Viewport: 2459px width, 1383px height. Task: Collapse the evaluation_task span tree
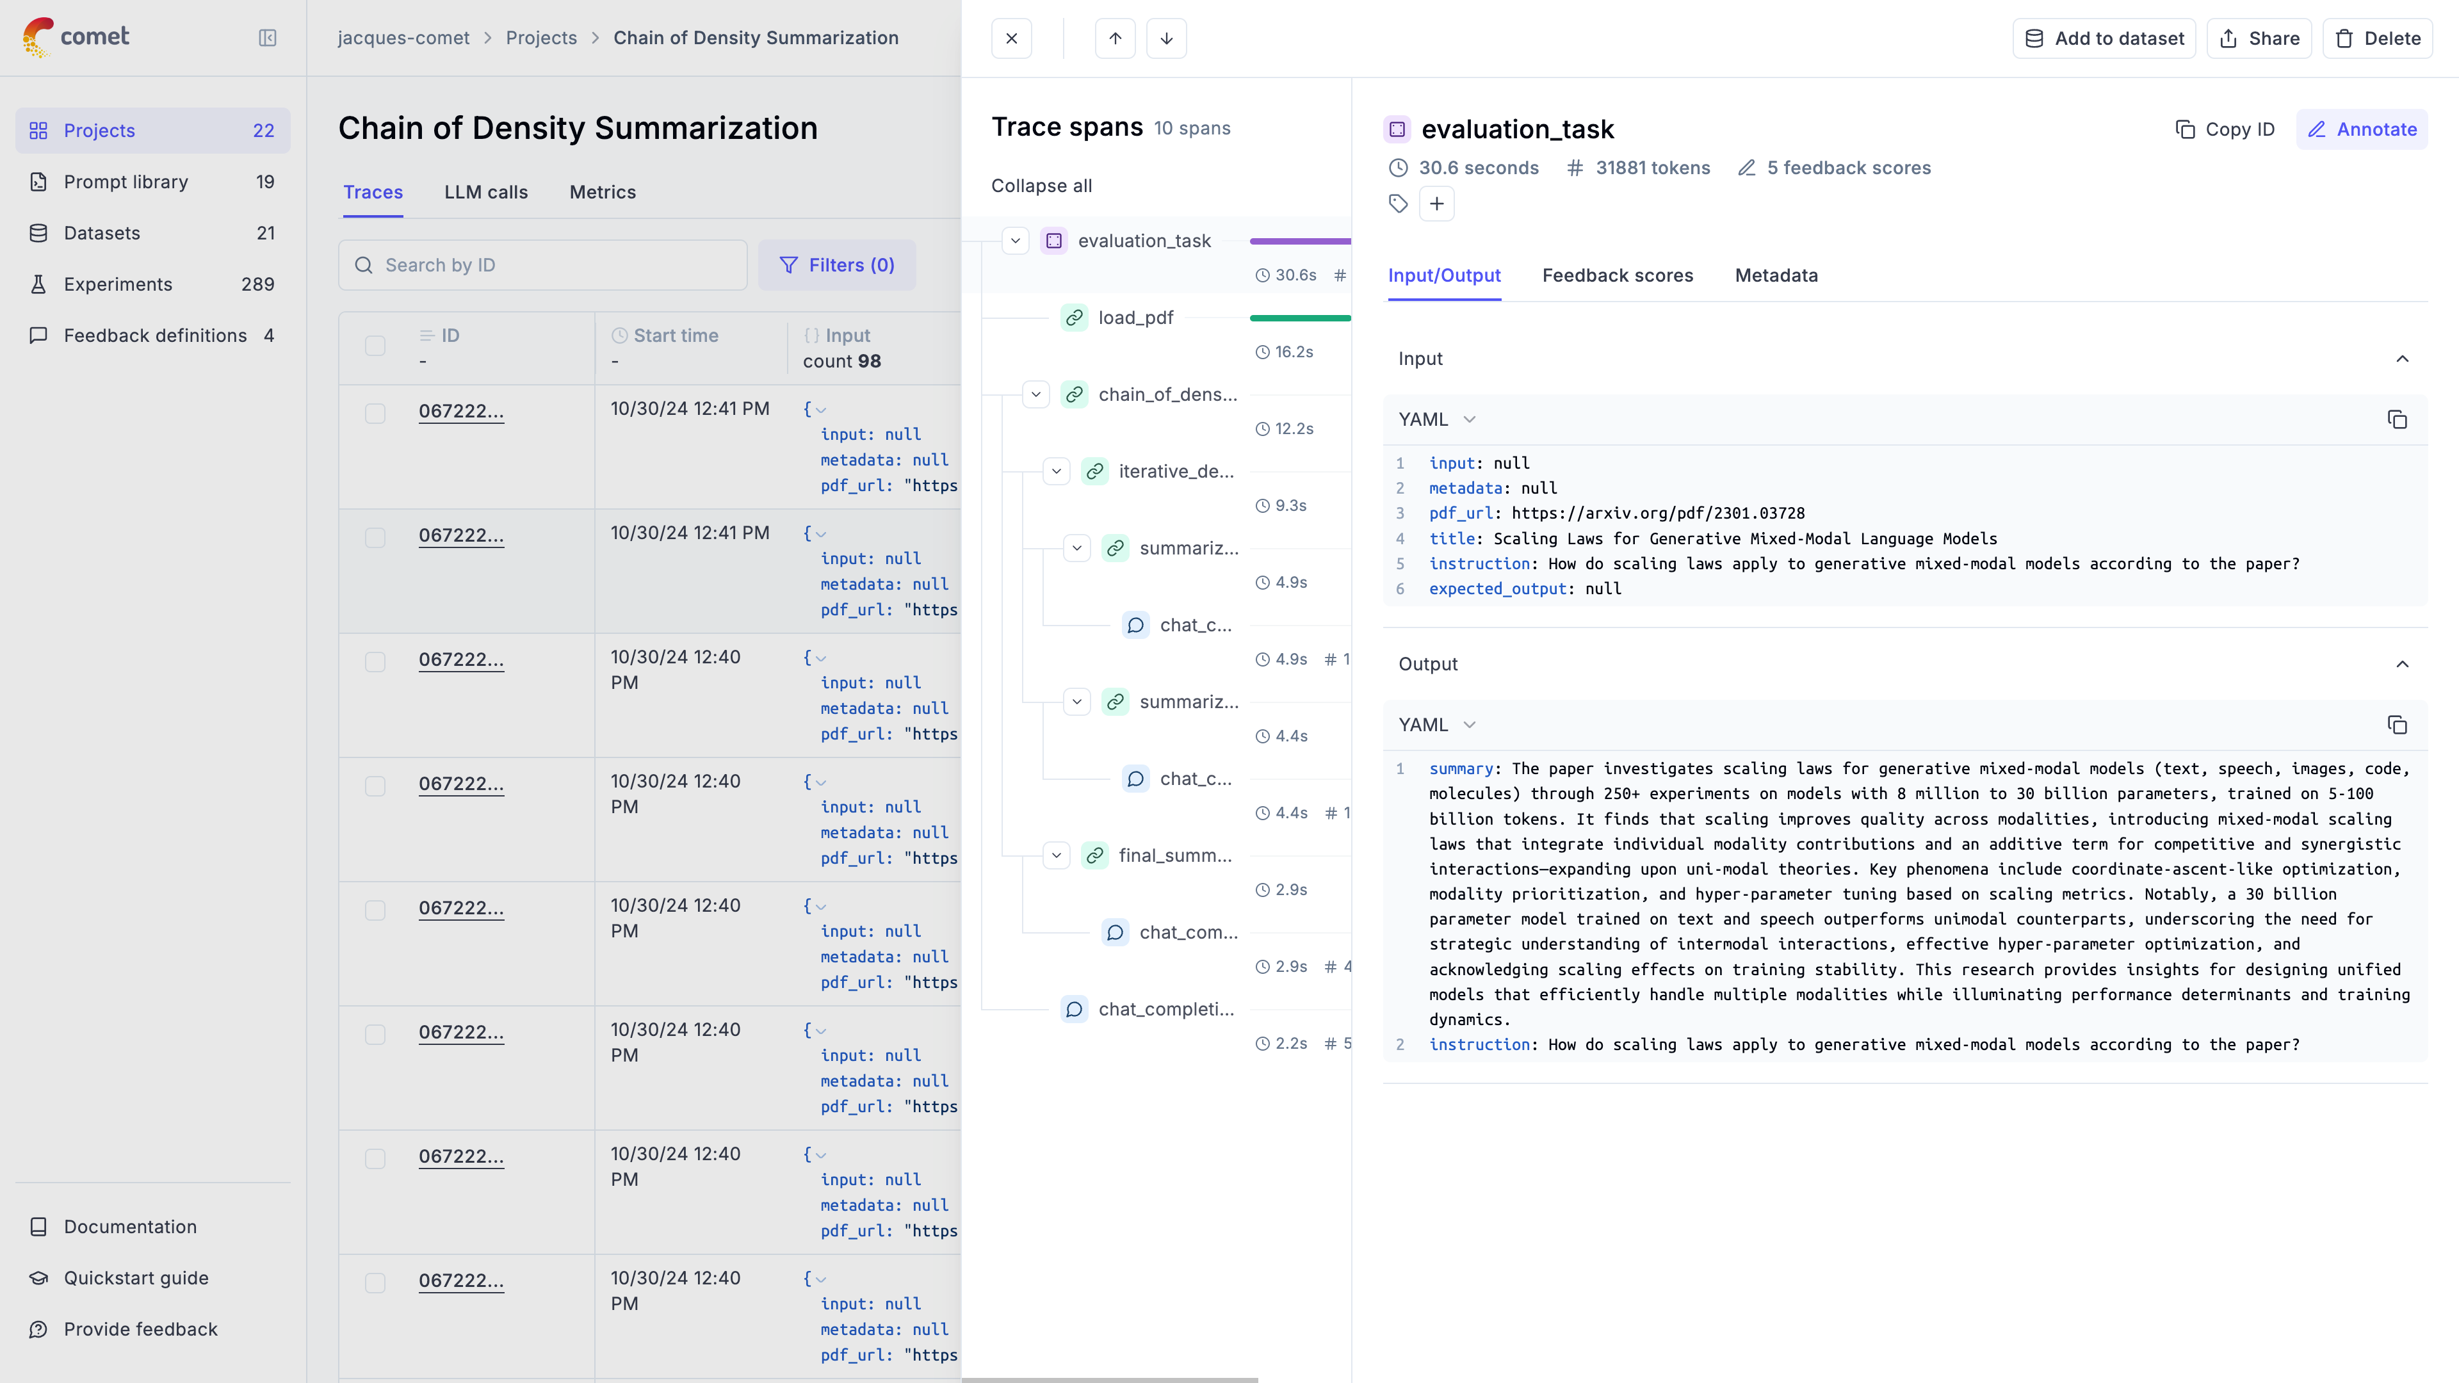click(x=1015, y=241)
